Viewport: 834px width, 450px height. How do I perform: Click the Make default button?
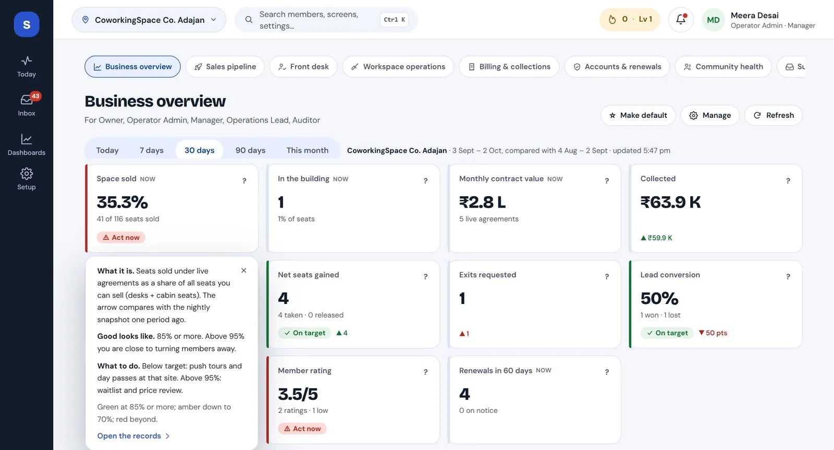coord(638,115)
